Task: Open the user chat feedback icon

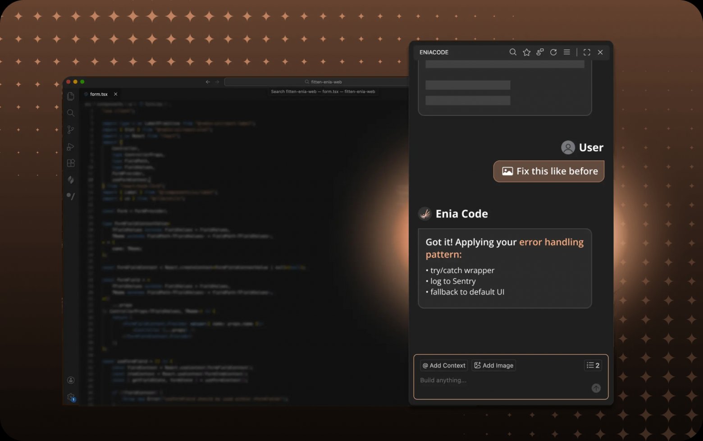Action: [540, 52]
